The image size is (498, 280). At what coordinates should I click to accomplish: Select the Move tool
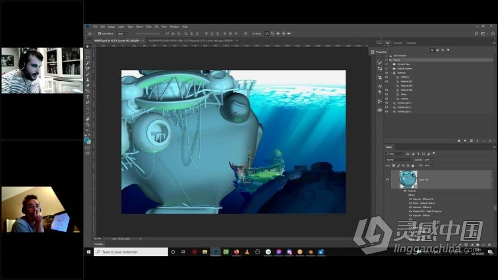pos(88,46)
